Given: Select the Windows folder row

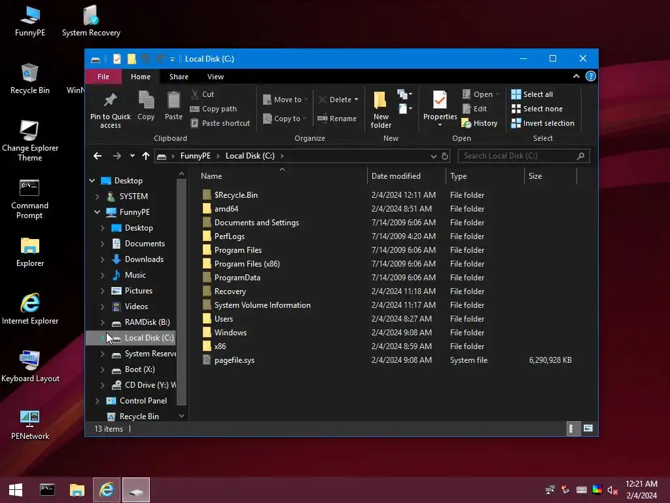Looking at the screenshot, I should tap(387, 332).
